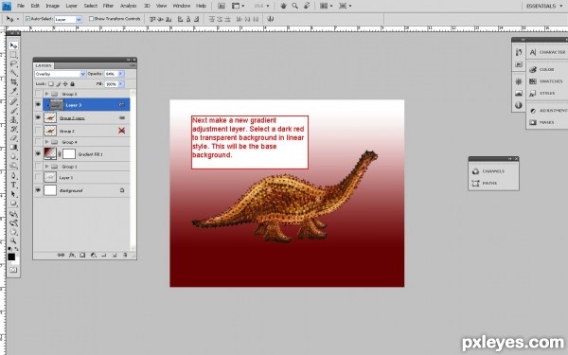Open the Opacity slider arrow
Image resolution: width=568 pixels, height=355 pixels.
(x=120, y=74)
